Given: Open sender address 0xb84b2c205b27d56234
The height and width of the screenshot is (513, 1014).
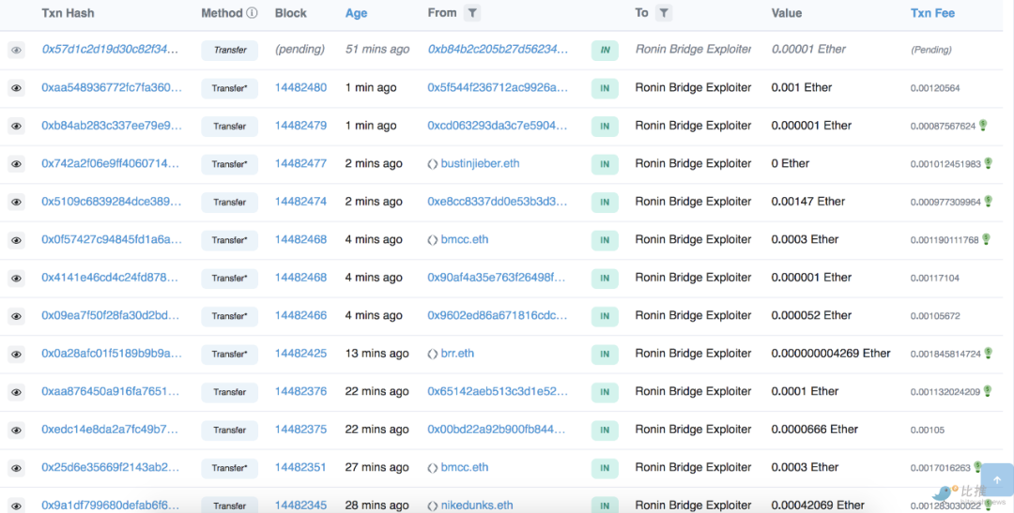Looking at the screenshot, I should (498, 49).
